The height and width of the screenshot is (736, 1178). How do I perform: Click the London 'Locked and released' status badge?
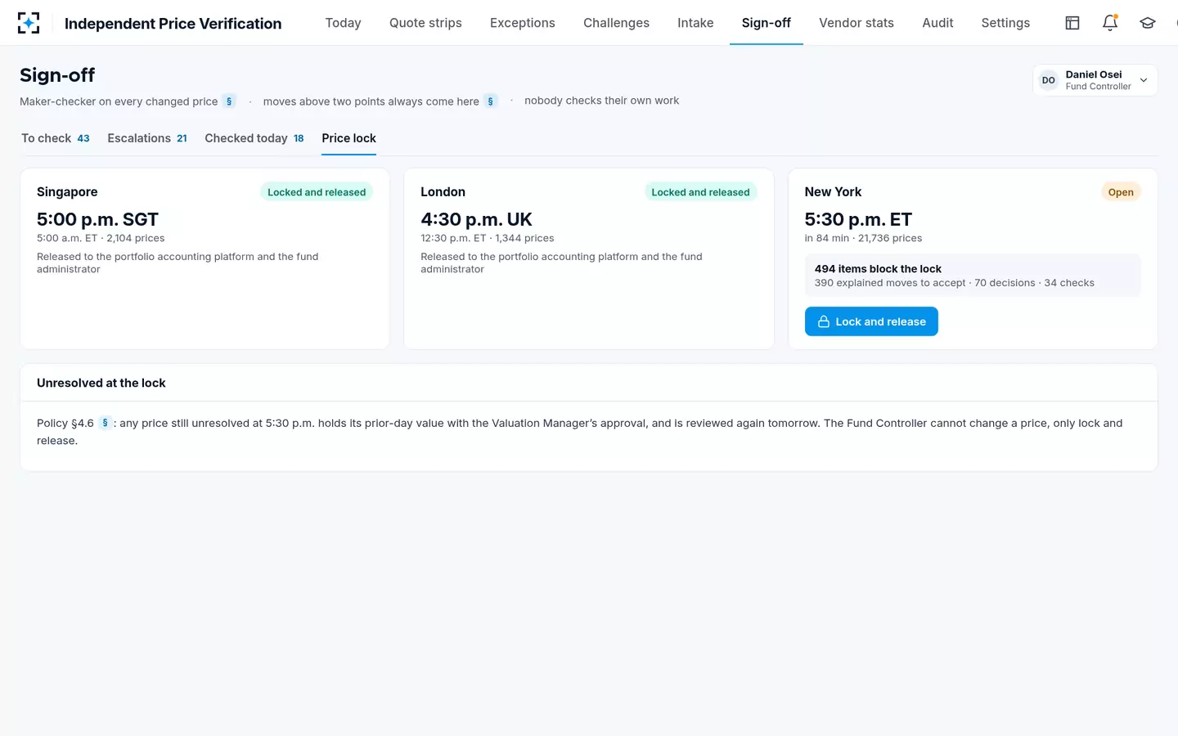coord(700,192)
